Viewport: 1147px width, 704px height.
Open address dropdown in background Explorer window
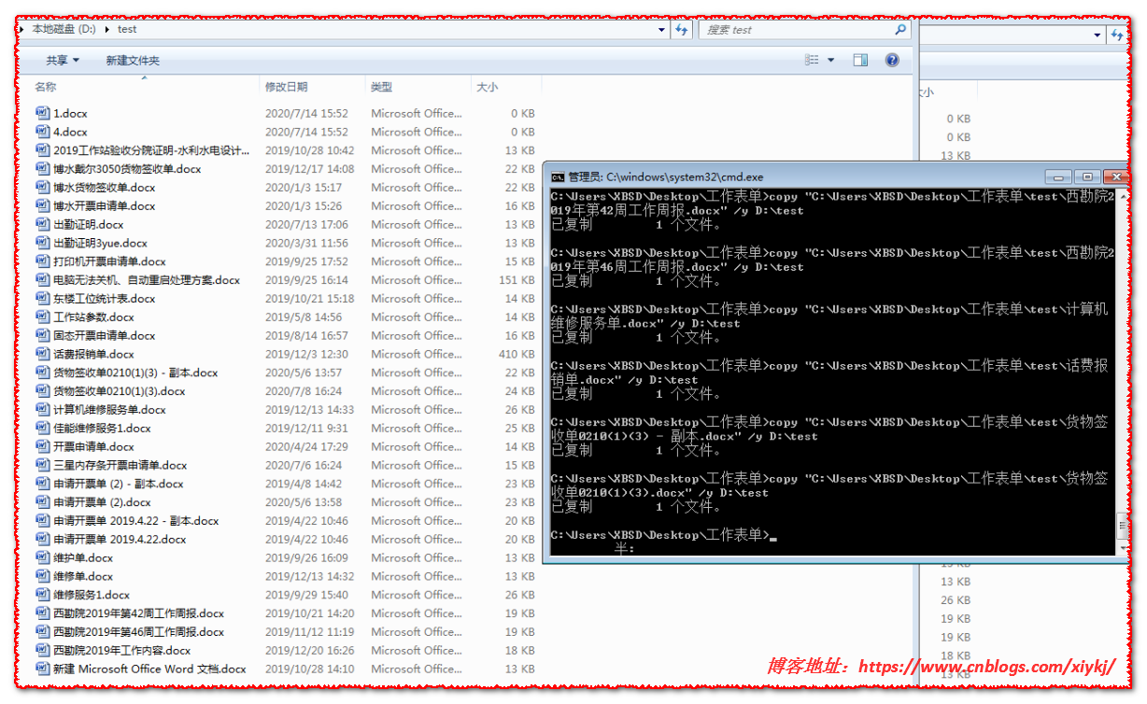[x=1098, y=35]
